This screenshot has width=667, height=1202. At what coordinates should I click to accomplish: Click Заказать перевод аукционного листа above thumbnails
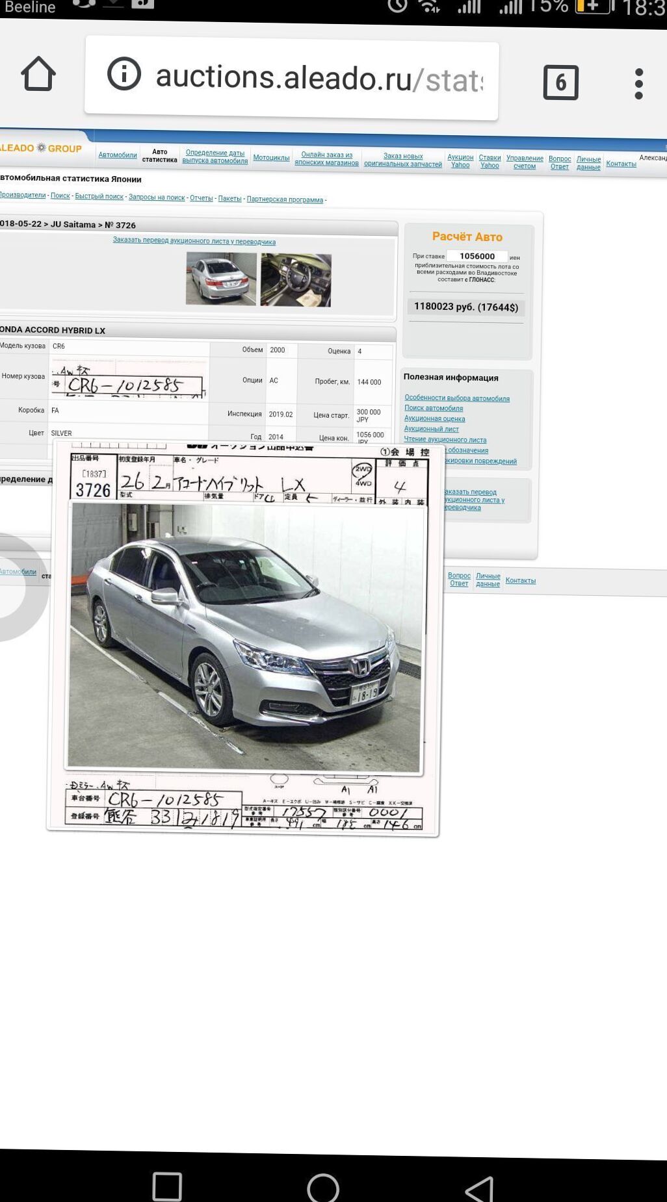tap(194, 241)
